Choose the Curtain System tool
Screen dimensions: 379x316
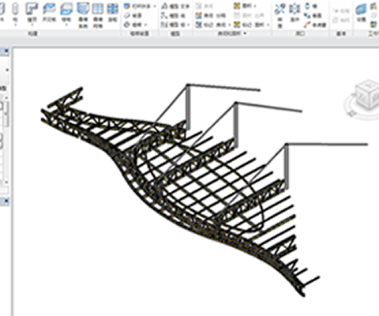click(83, 14)
